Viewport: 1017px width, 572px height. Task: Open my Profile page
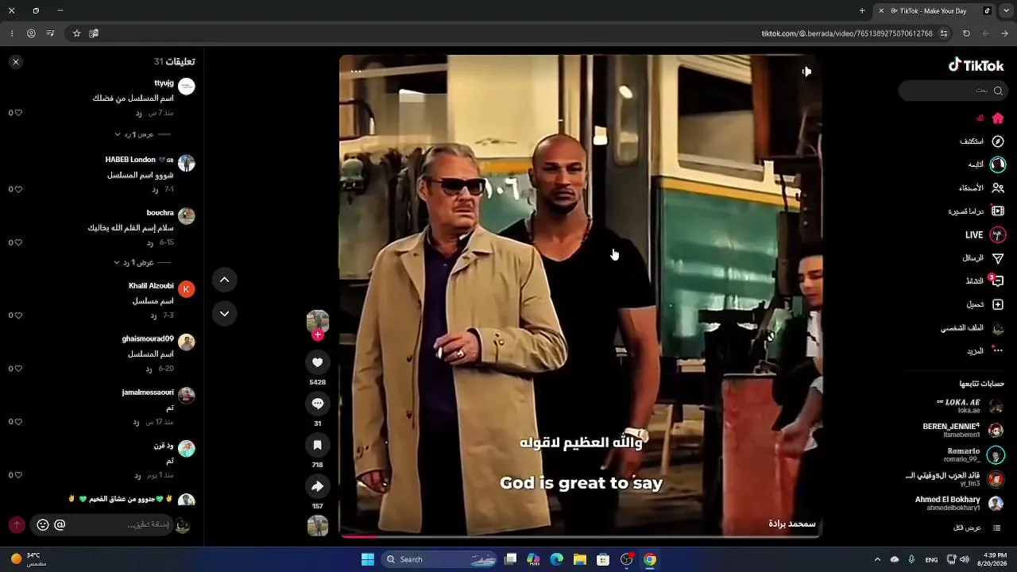tap(973, 328)
